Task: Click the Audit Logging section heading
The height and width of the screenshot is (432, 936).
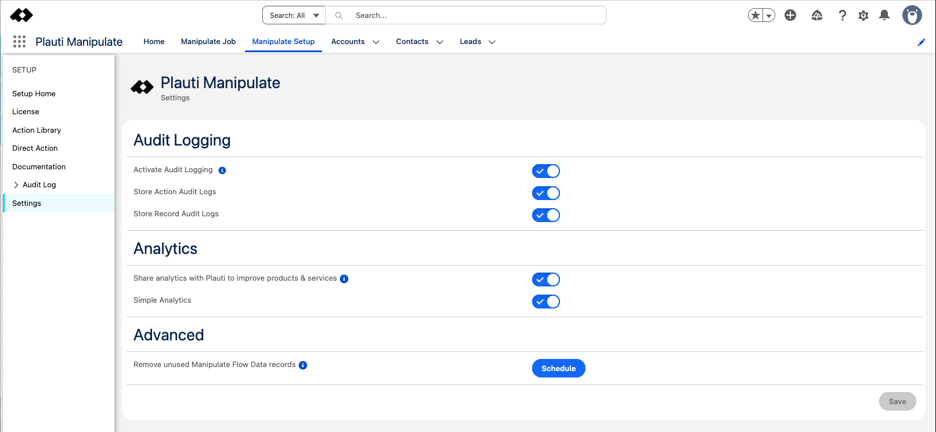Action: click(x=182, y=140)
